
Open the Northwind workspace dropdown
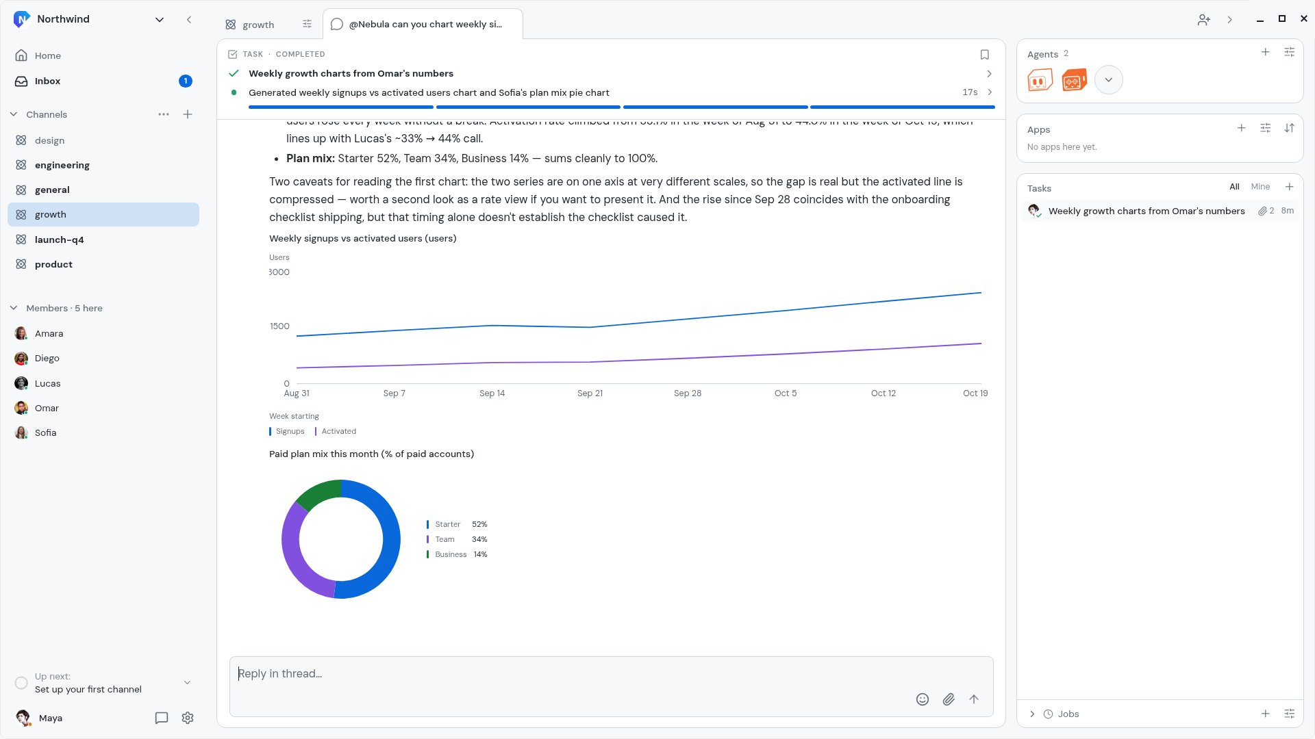pyautogui.click(x=160, y=19)
